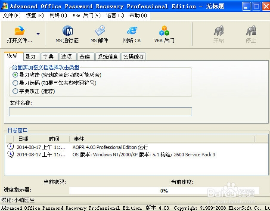270x211 pixels.
Task: Switch to the 基准 tab
Action: pos(86,57)
